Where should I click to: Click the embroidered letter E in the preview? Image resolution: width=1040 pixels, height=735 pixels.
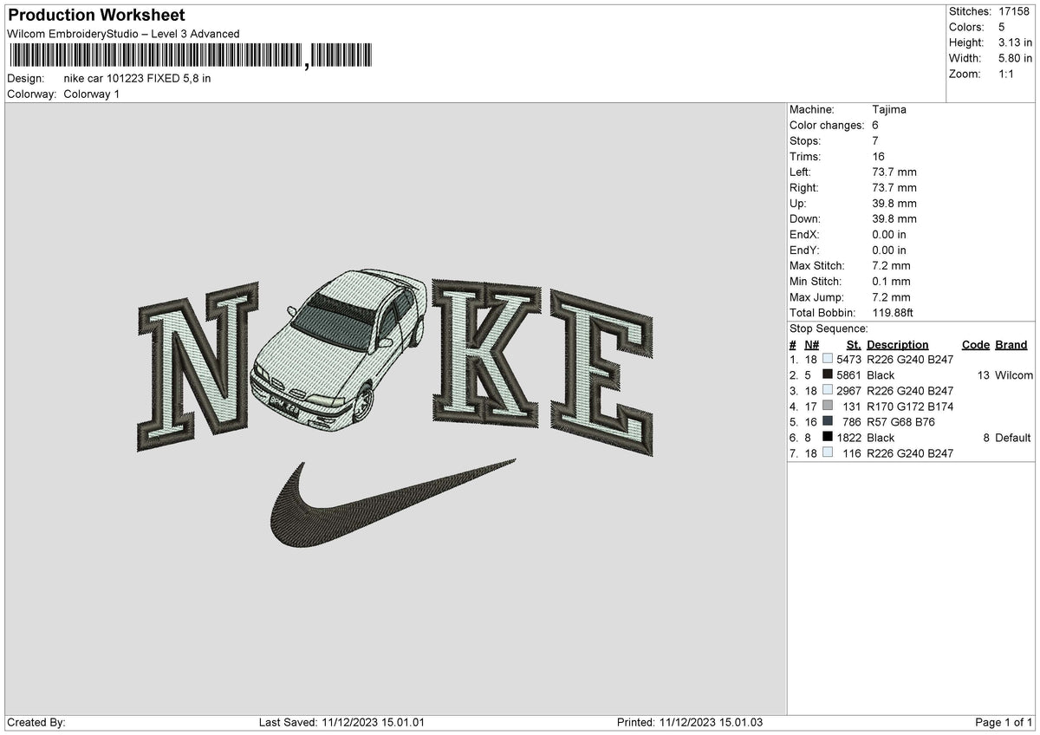(601, 373)
